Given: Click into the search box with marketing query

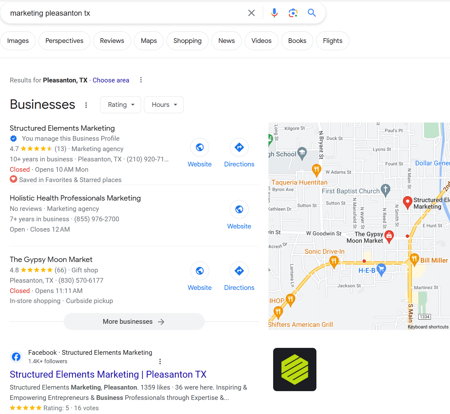Looking at the screenshot, I should [125, 13].
